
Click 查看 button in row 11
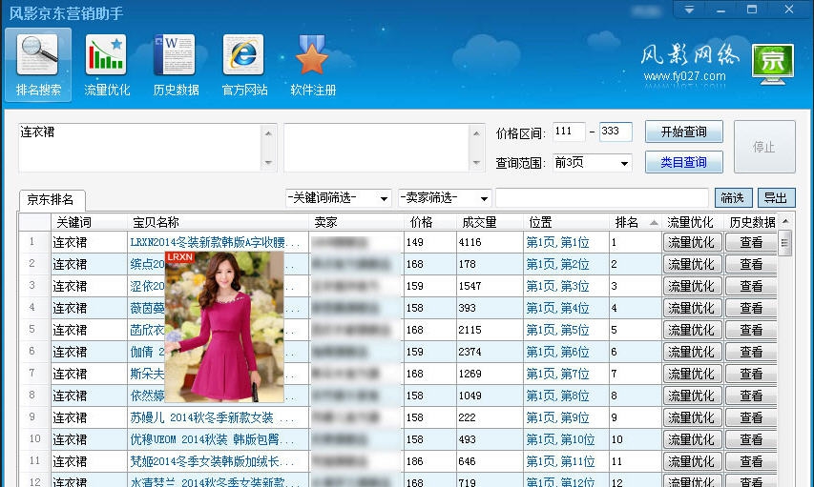pos(751,461)
